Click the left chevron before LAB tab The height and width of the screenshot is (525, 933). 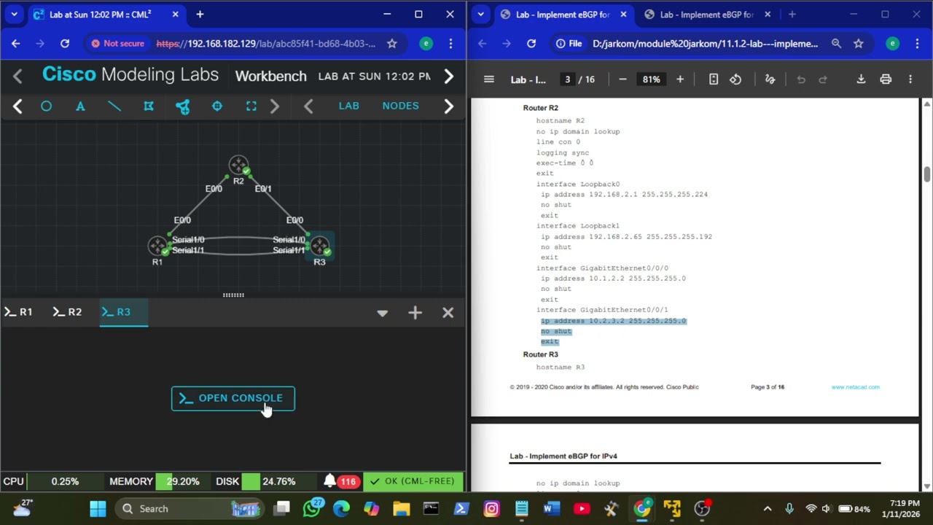[308, 106]
